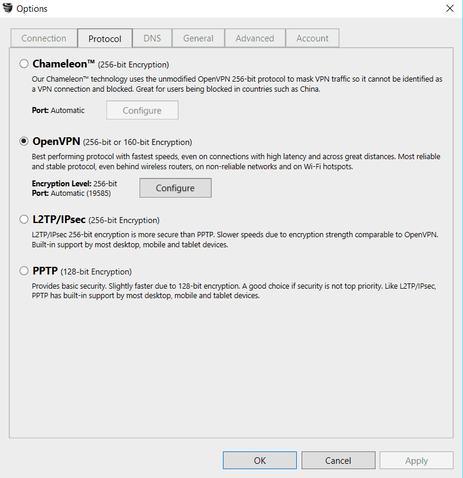The height and width of the screenshot is (478, 463).
Task: Select the Protocol tab
Action: click(105, 38)
